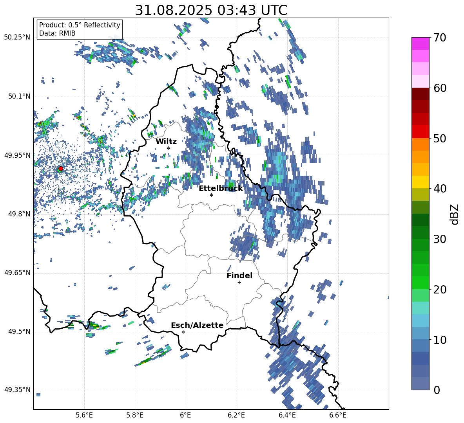Click the Data: RMIB text
Image resolution: width=464 pixels, height=423 pixels.
(x=57, y=33)
